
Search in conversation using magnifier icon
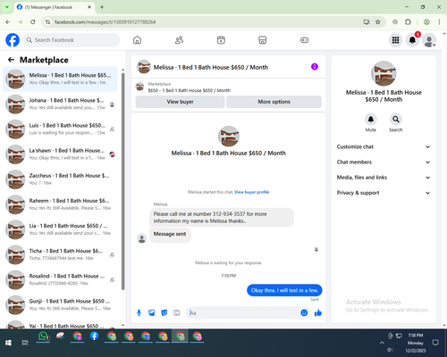point(396,120)
